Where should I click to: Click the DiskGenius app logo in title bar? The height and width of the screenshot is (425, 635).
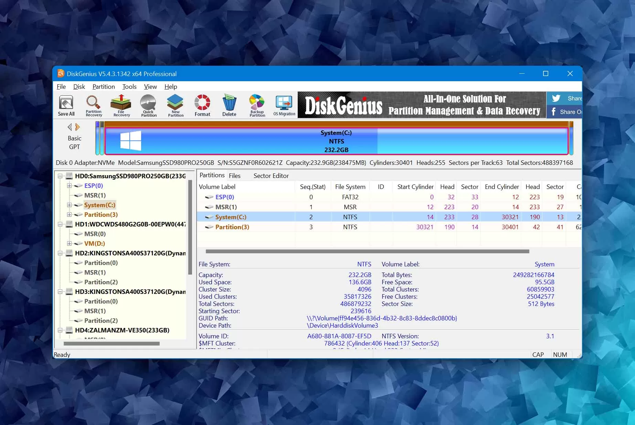pos(61,74)
